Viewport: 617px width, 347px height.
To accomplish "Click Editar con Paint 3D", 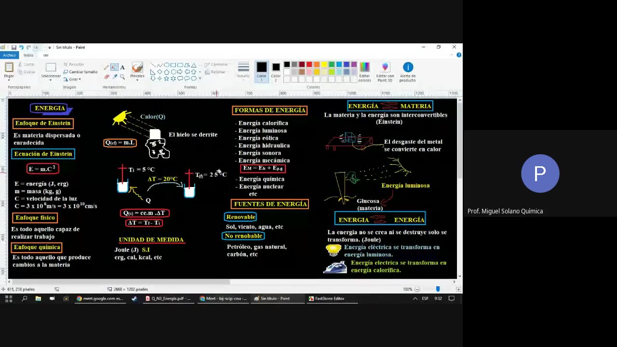I will tap(385, 72).
